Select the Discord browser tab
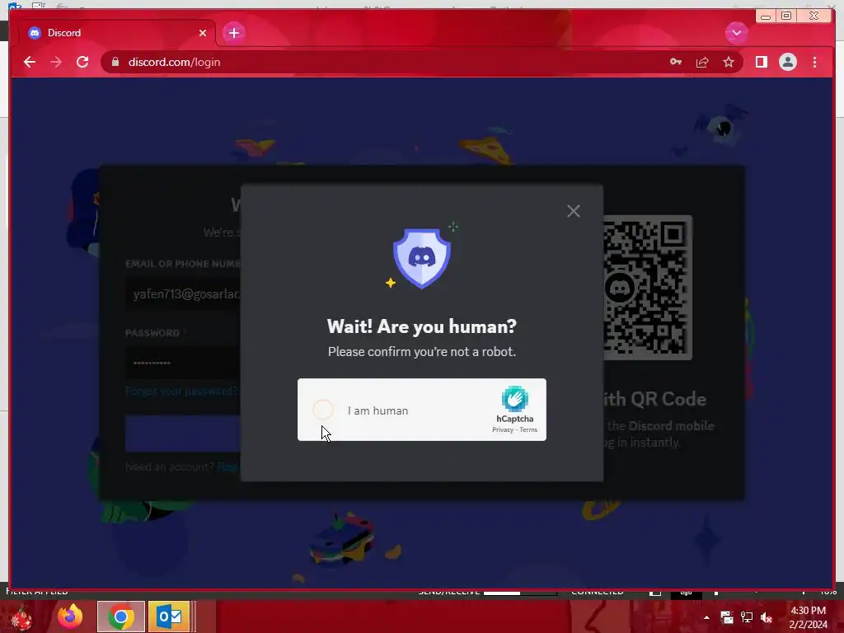 click(115, 33)
